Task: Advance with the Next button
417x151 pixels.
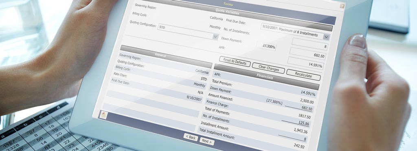Action: pos(206,142)
